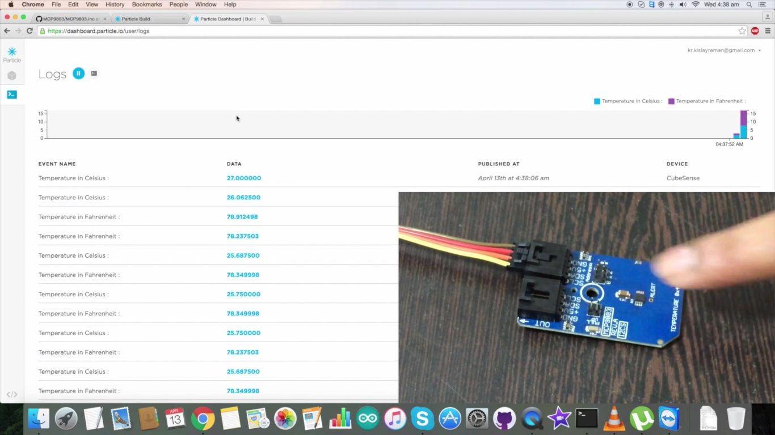Toggle the Temperature in Fahrenheit legend entry
This screenshot has width=775, height=435.
click(x=705, y=101)
